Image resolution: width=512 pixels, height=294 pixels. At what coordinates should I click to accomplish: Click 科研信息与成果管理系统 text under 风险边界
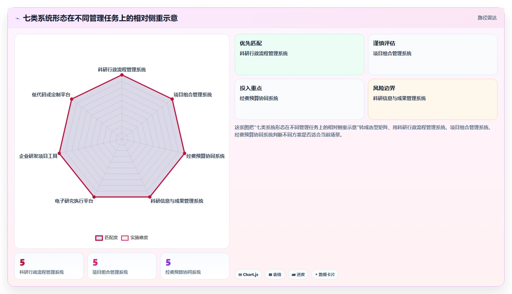coord(399,98)
